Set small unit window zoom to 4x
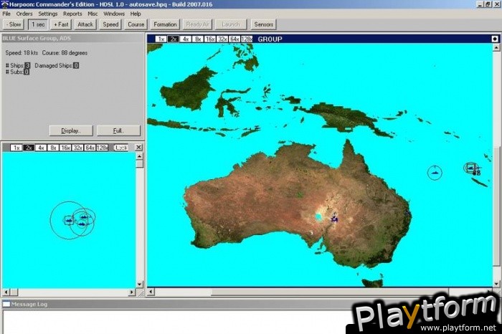The width and height of the screenshot is (502, 334). (41, 148)
